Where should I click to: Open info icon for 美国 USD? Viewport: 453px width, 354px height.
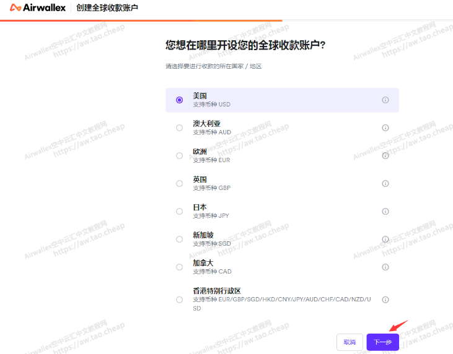pos(385,100)
